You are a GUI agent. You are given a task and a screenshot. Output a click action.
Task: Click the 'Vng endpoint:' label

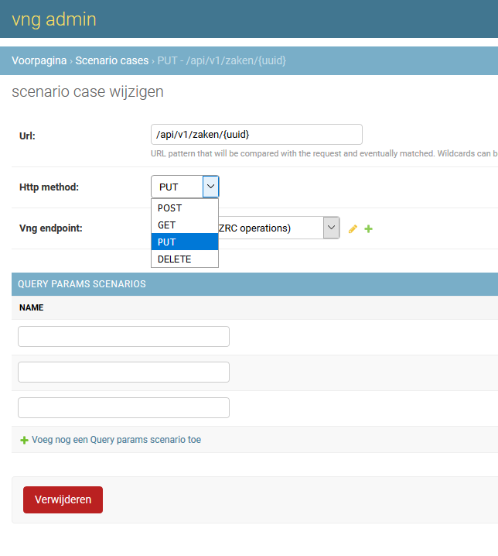point(50,228)
